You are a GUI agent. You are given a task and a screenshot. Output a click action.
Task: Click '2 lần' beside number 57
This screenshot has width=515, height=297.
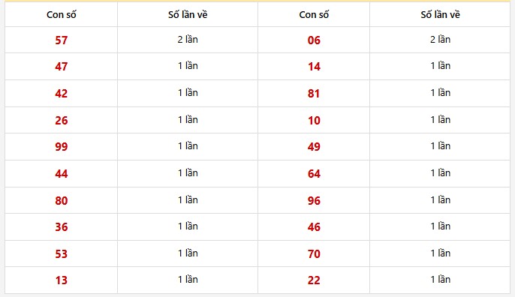click(x=188, y=40)
